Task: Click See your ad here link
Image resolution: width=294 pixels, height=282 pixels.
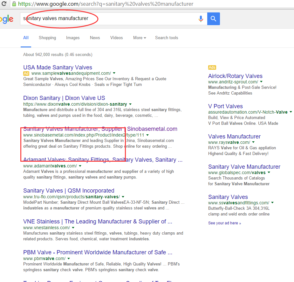Action: point(224,223)
